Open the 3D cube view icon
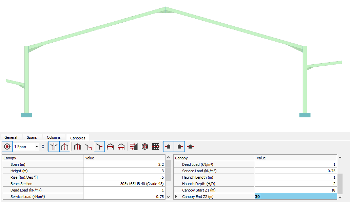350x202 pixels. click(145, 147)
